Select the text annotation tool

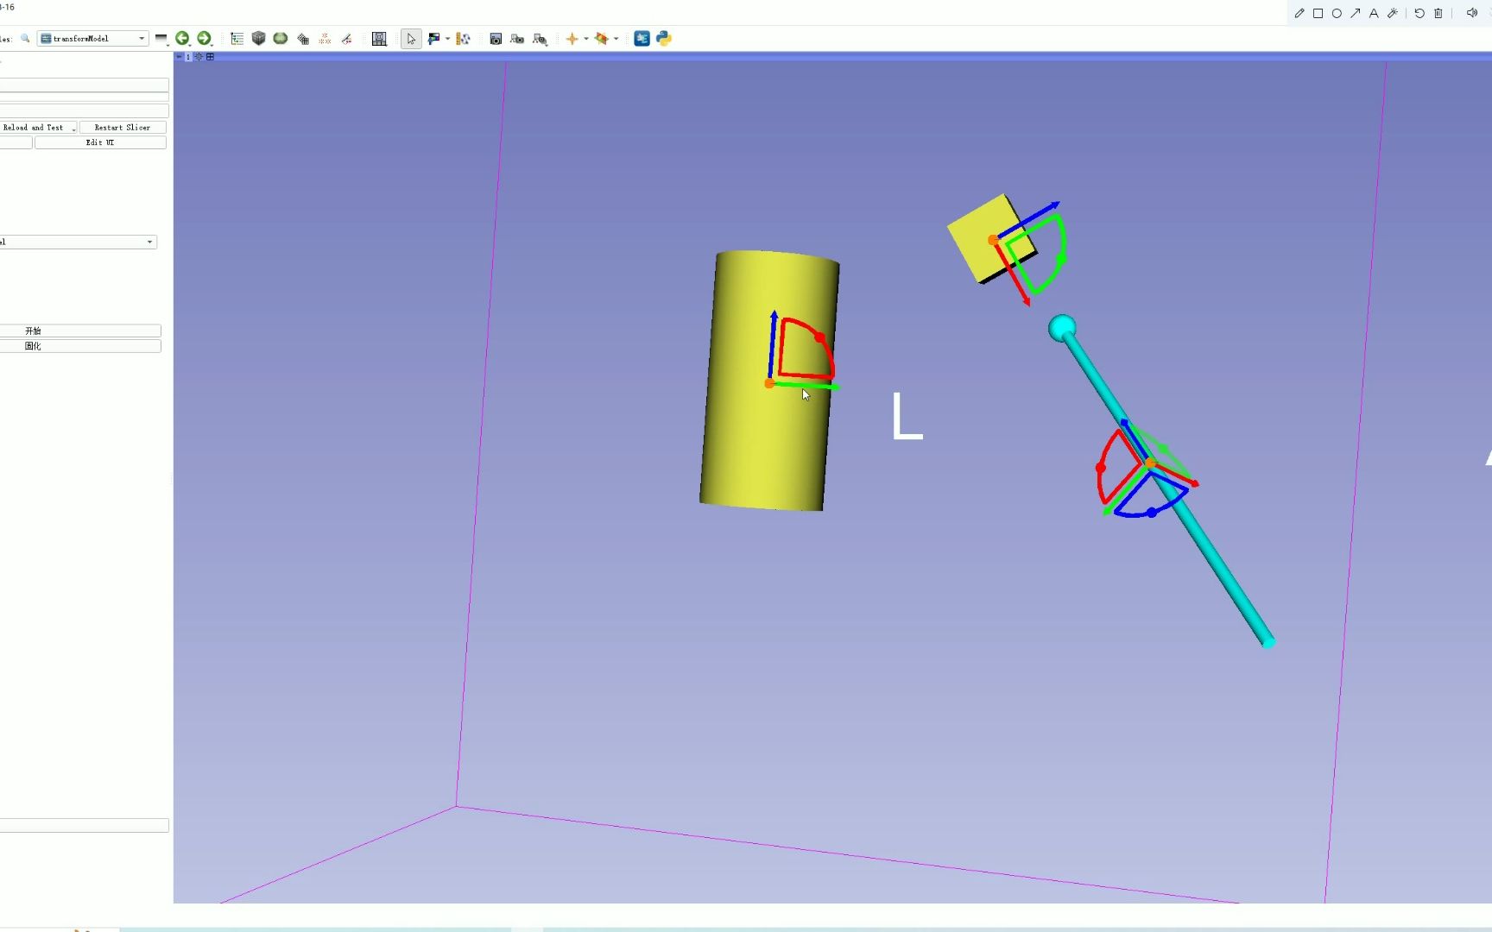pos(1374,13)
